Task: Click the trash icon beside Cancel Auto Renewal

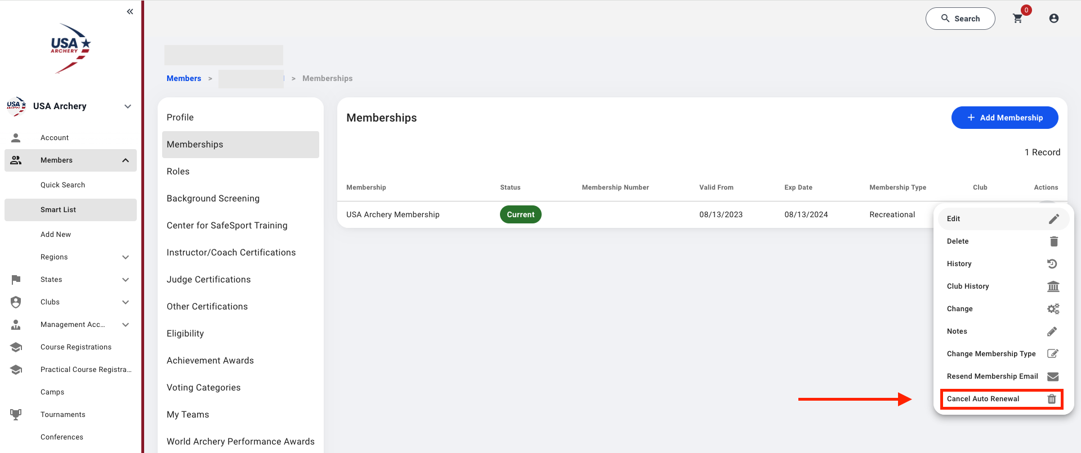Action: (x=1051, y=399)
